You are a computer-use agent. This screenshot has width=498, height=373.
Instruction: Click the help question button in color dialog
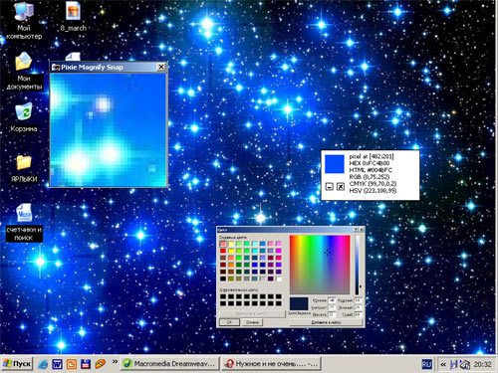click(356, 230)
